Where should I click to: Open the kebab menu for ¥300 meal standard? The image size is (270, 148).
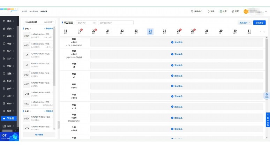pos(52,102)
